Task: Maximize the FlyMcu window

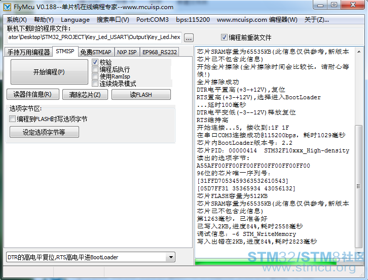Action: 334,5
